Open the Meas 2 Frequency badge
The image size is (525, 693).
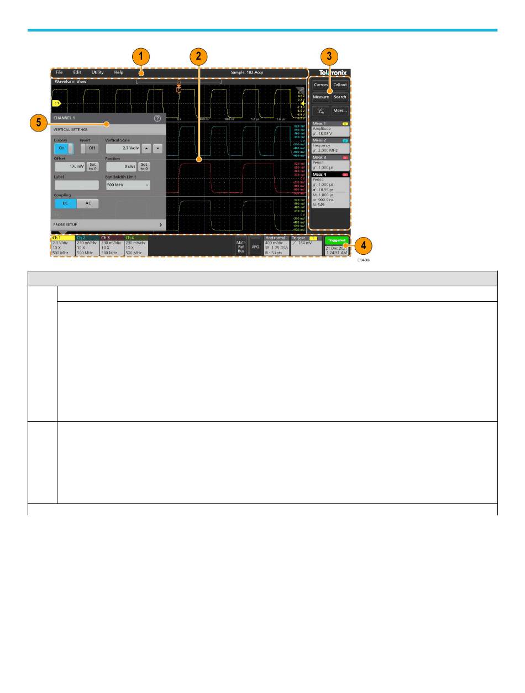[x=330, y=145]
